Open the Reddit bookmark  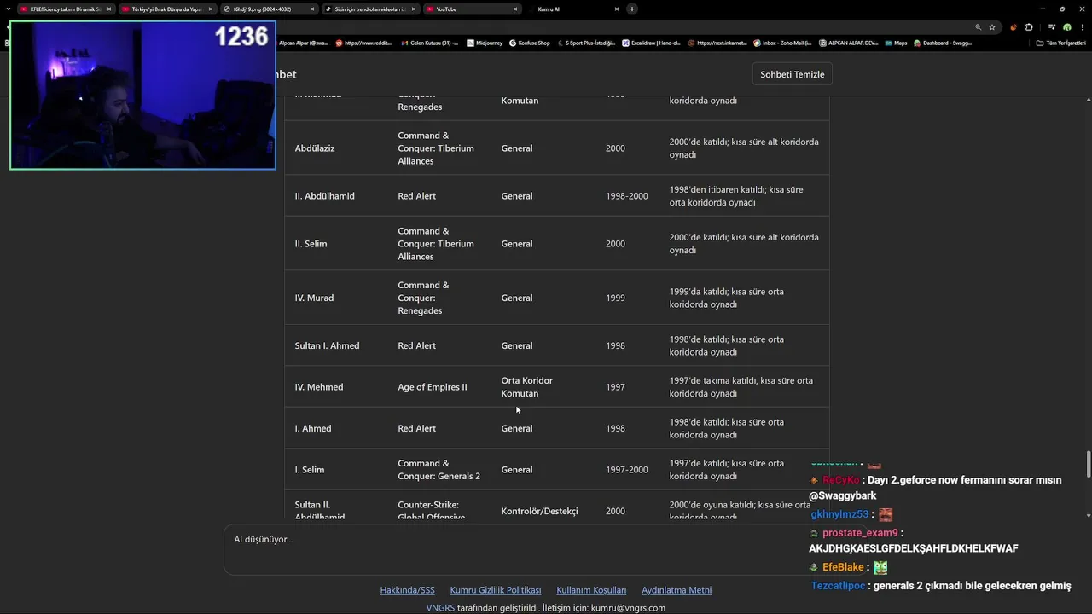364,43
